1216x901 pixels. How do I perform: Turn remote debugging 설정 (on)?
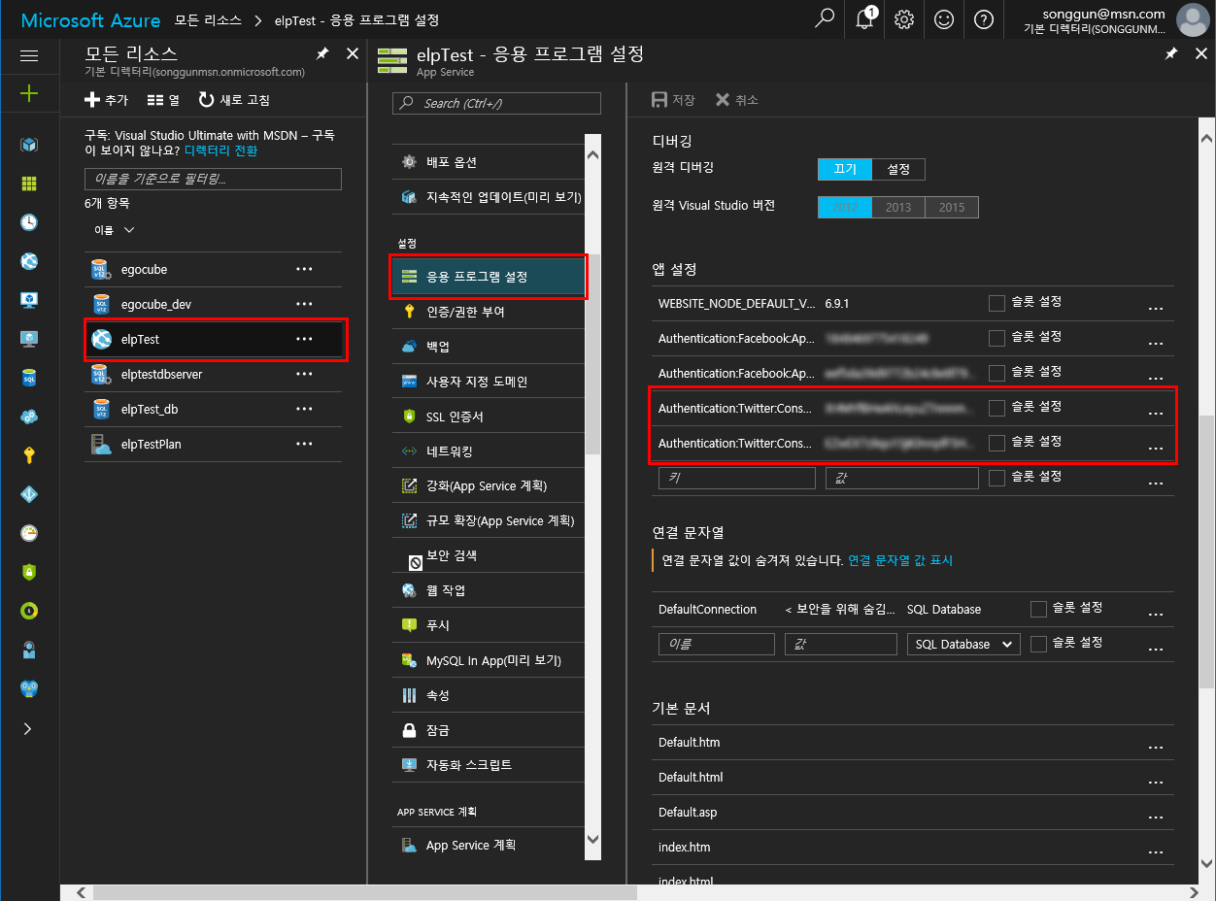(898, 169)
